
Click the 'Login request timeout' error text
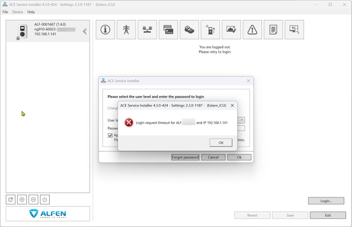pyautogui.click(x=182, y=123)
